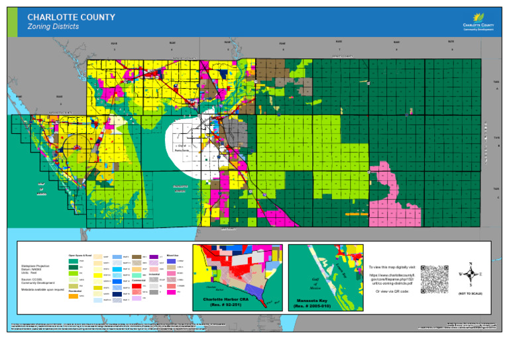Click the dark navy blue legend swatch
This screenshot has height=339, width=509.
click(x=117, y=294)
